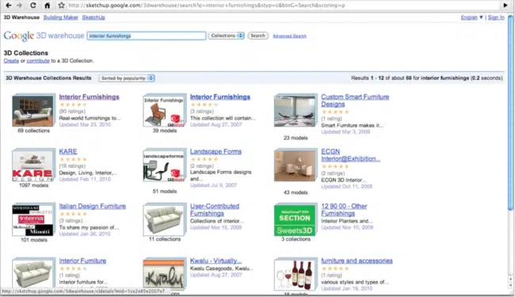Open the User-Contributed Furnishings link
The height and width of the screenshot is (297, 515).
(x=215, y=210)
